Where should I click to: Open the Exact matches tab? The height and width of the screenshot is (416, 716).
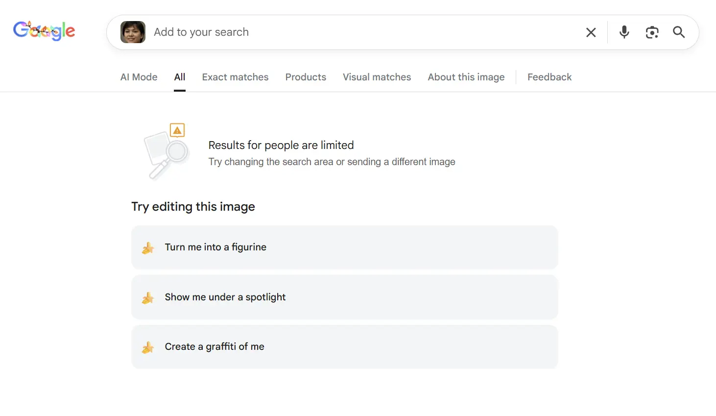(235, 77)
